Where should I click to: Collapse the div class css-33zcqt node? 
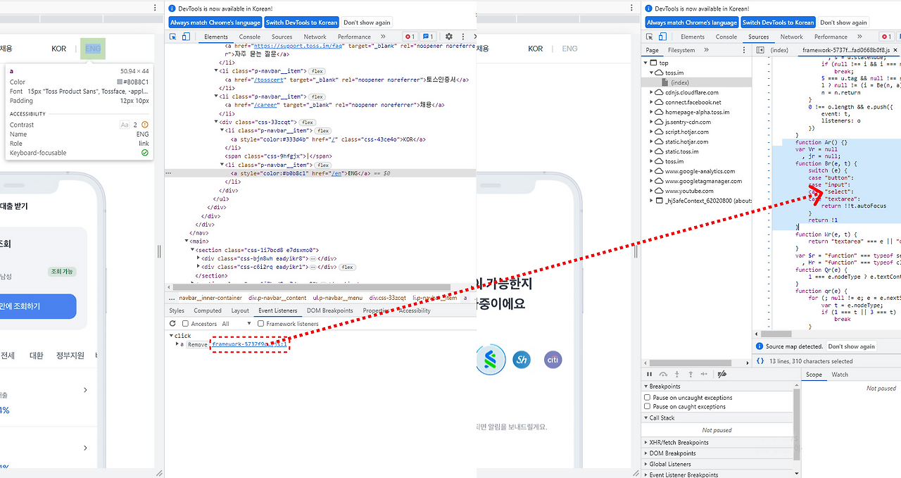point(217,122)
